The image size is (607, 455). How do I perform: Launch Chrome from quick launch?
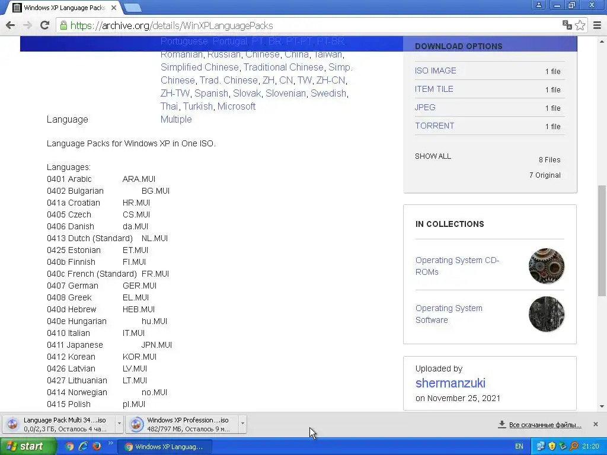point(69,447)
